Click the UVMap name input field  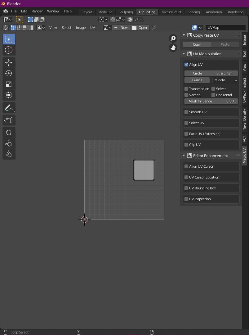click(225, 27)
